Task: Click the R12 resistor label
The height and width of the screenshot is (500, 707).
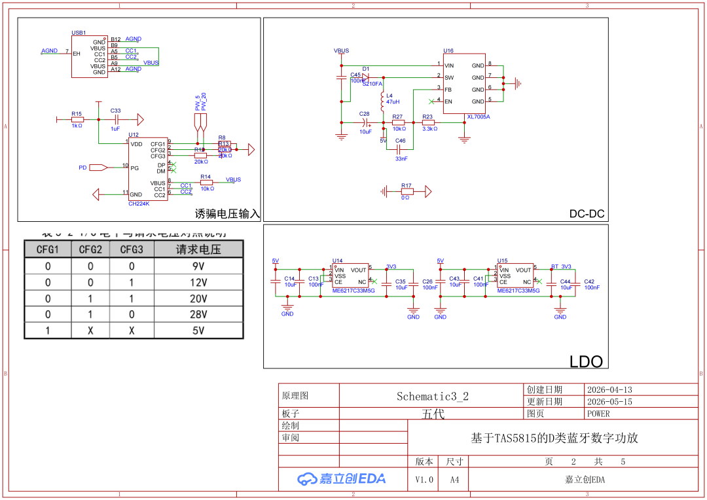Action: click(199, 150)
